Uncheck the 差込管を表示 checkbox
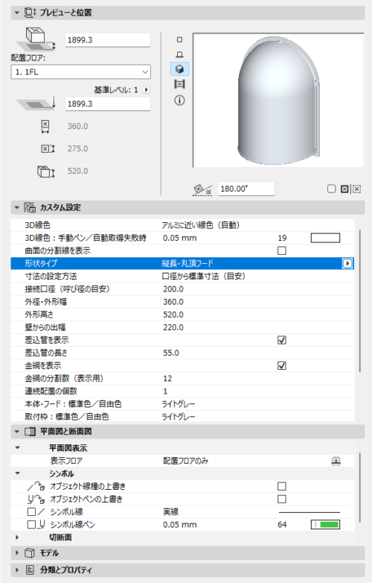The image size is (372, 583). point(282,340)
